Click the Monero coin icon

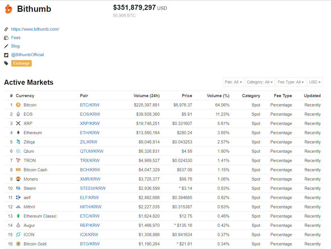[18, 179]
